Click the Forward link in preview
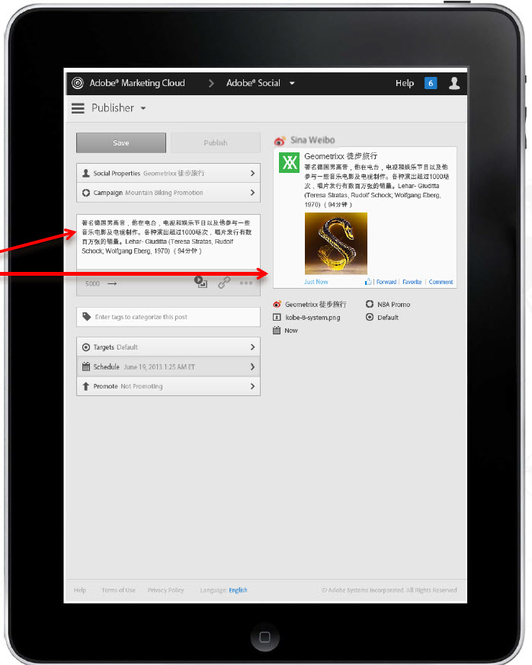Screen dimensions: 532x665 pyautogui.click(x=386, y=282)
